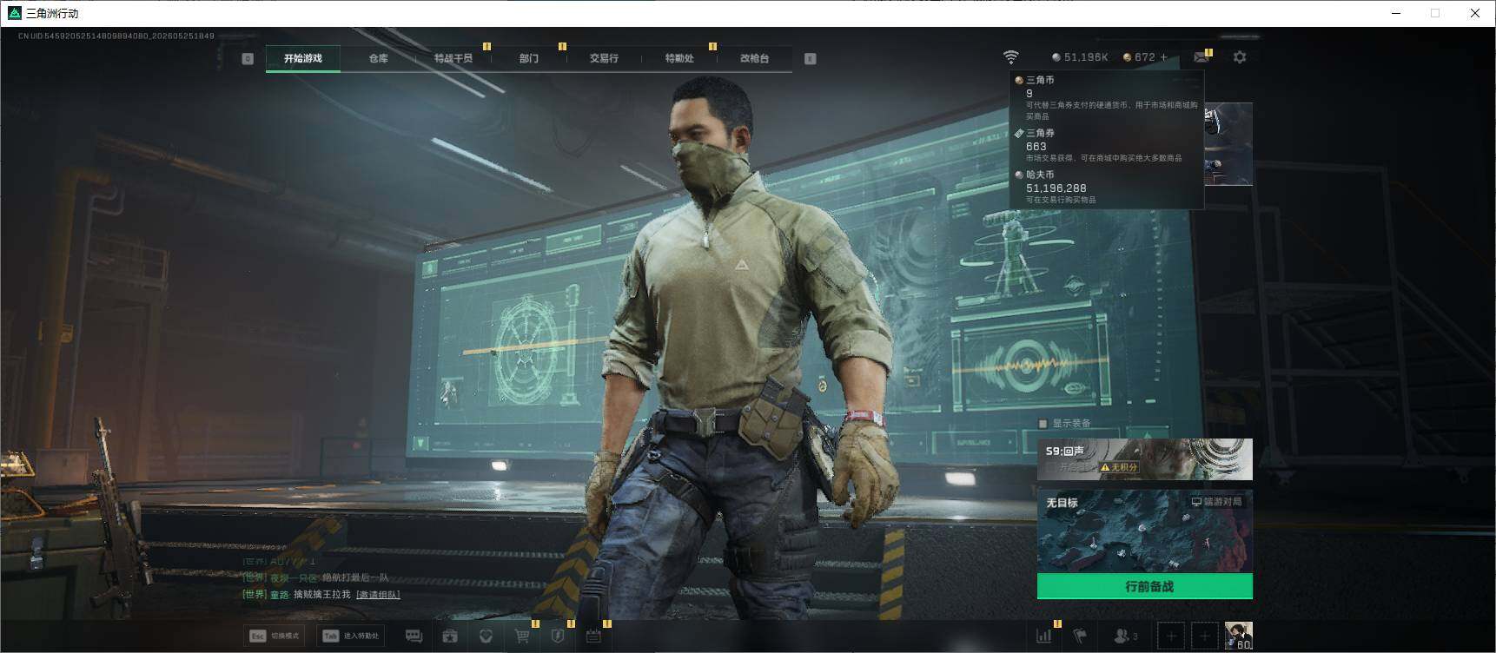Open the bar chart stats icon
The image size is (1496, 653).
[x=1044, y=637]
